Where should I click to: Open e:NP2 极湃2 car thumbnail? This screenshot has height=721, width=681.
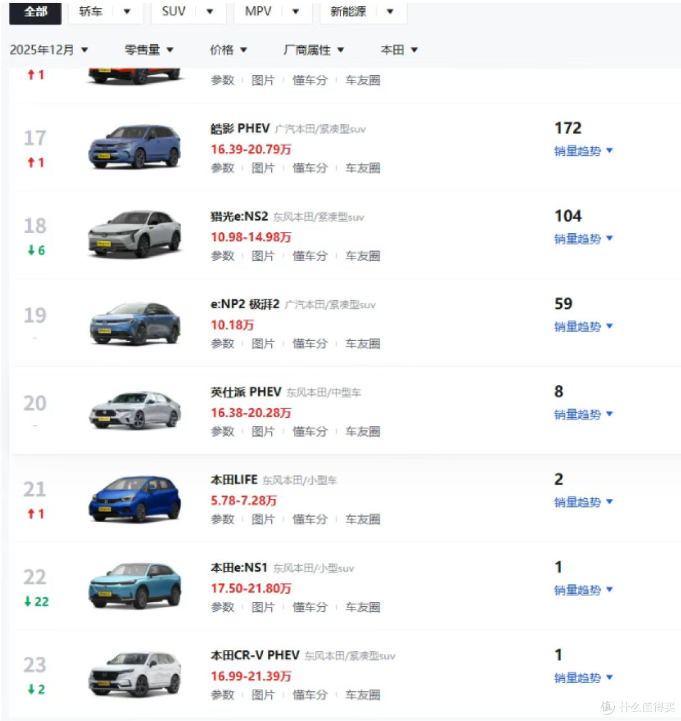click(134, 323)
